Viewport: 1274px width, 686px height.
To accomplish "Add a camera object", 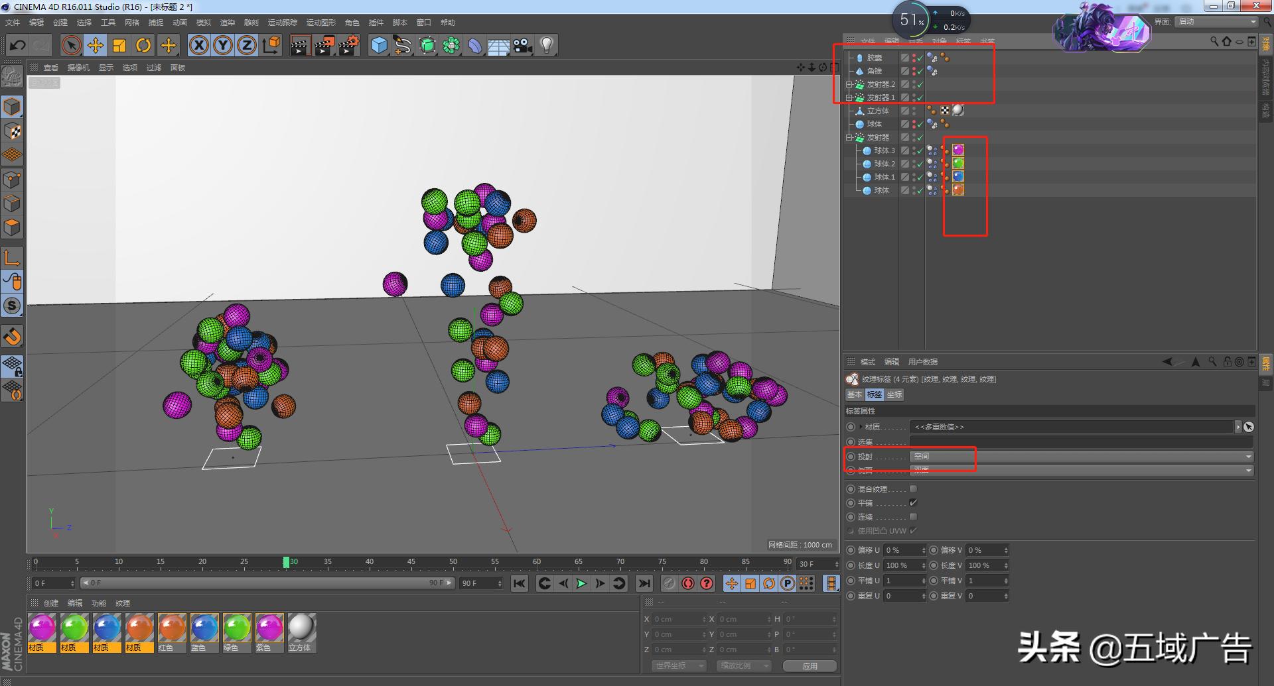I will click(523, 46).
